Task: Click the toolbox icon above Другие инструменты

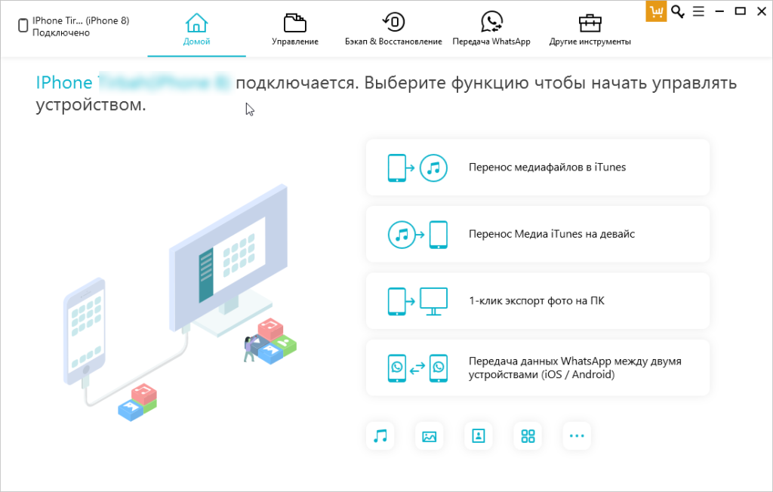Action: [590, 20]
